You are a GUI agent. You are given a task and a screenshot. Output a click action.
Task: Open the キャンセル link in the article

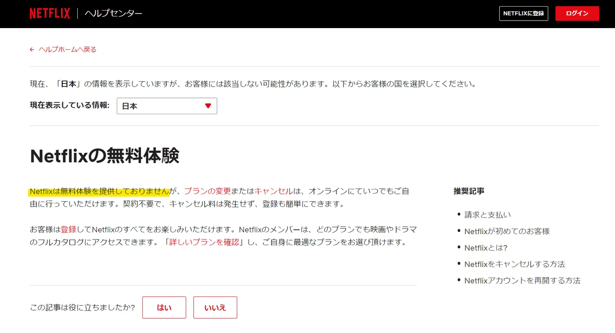pyautogui.click(x=273, y=191)
